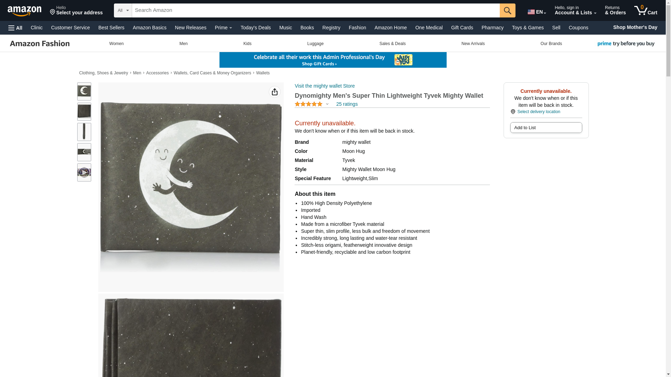Screen dimensions: 671x377
Task: Open the shopping cart icon
Action: coord(645,10)
